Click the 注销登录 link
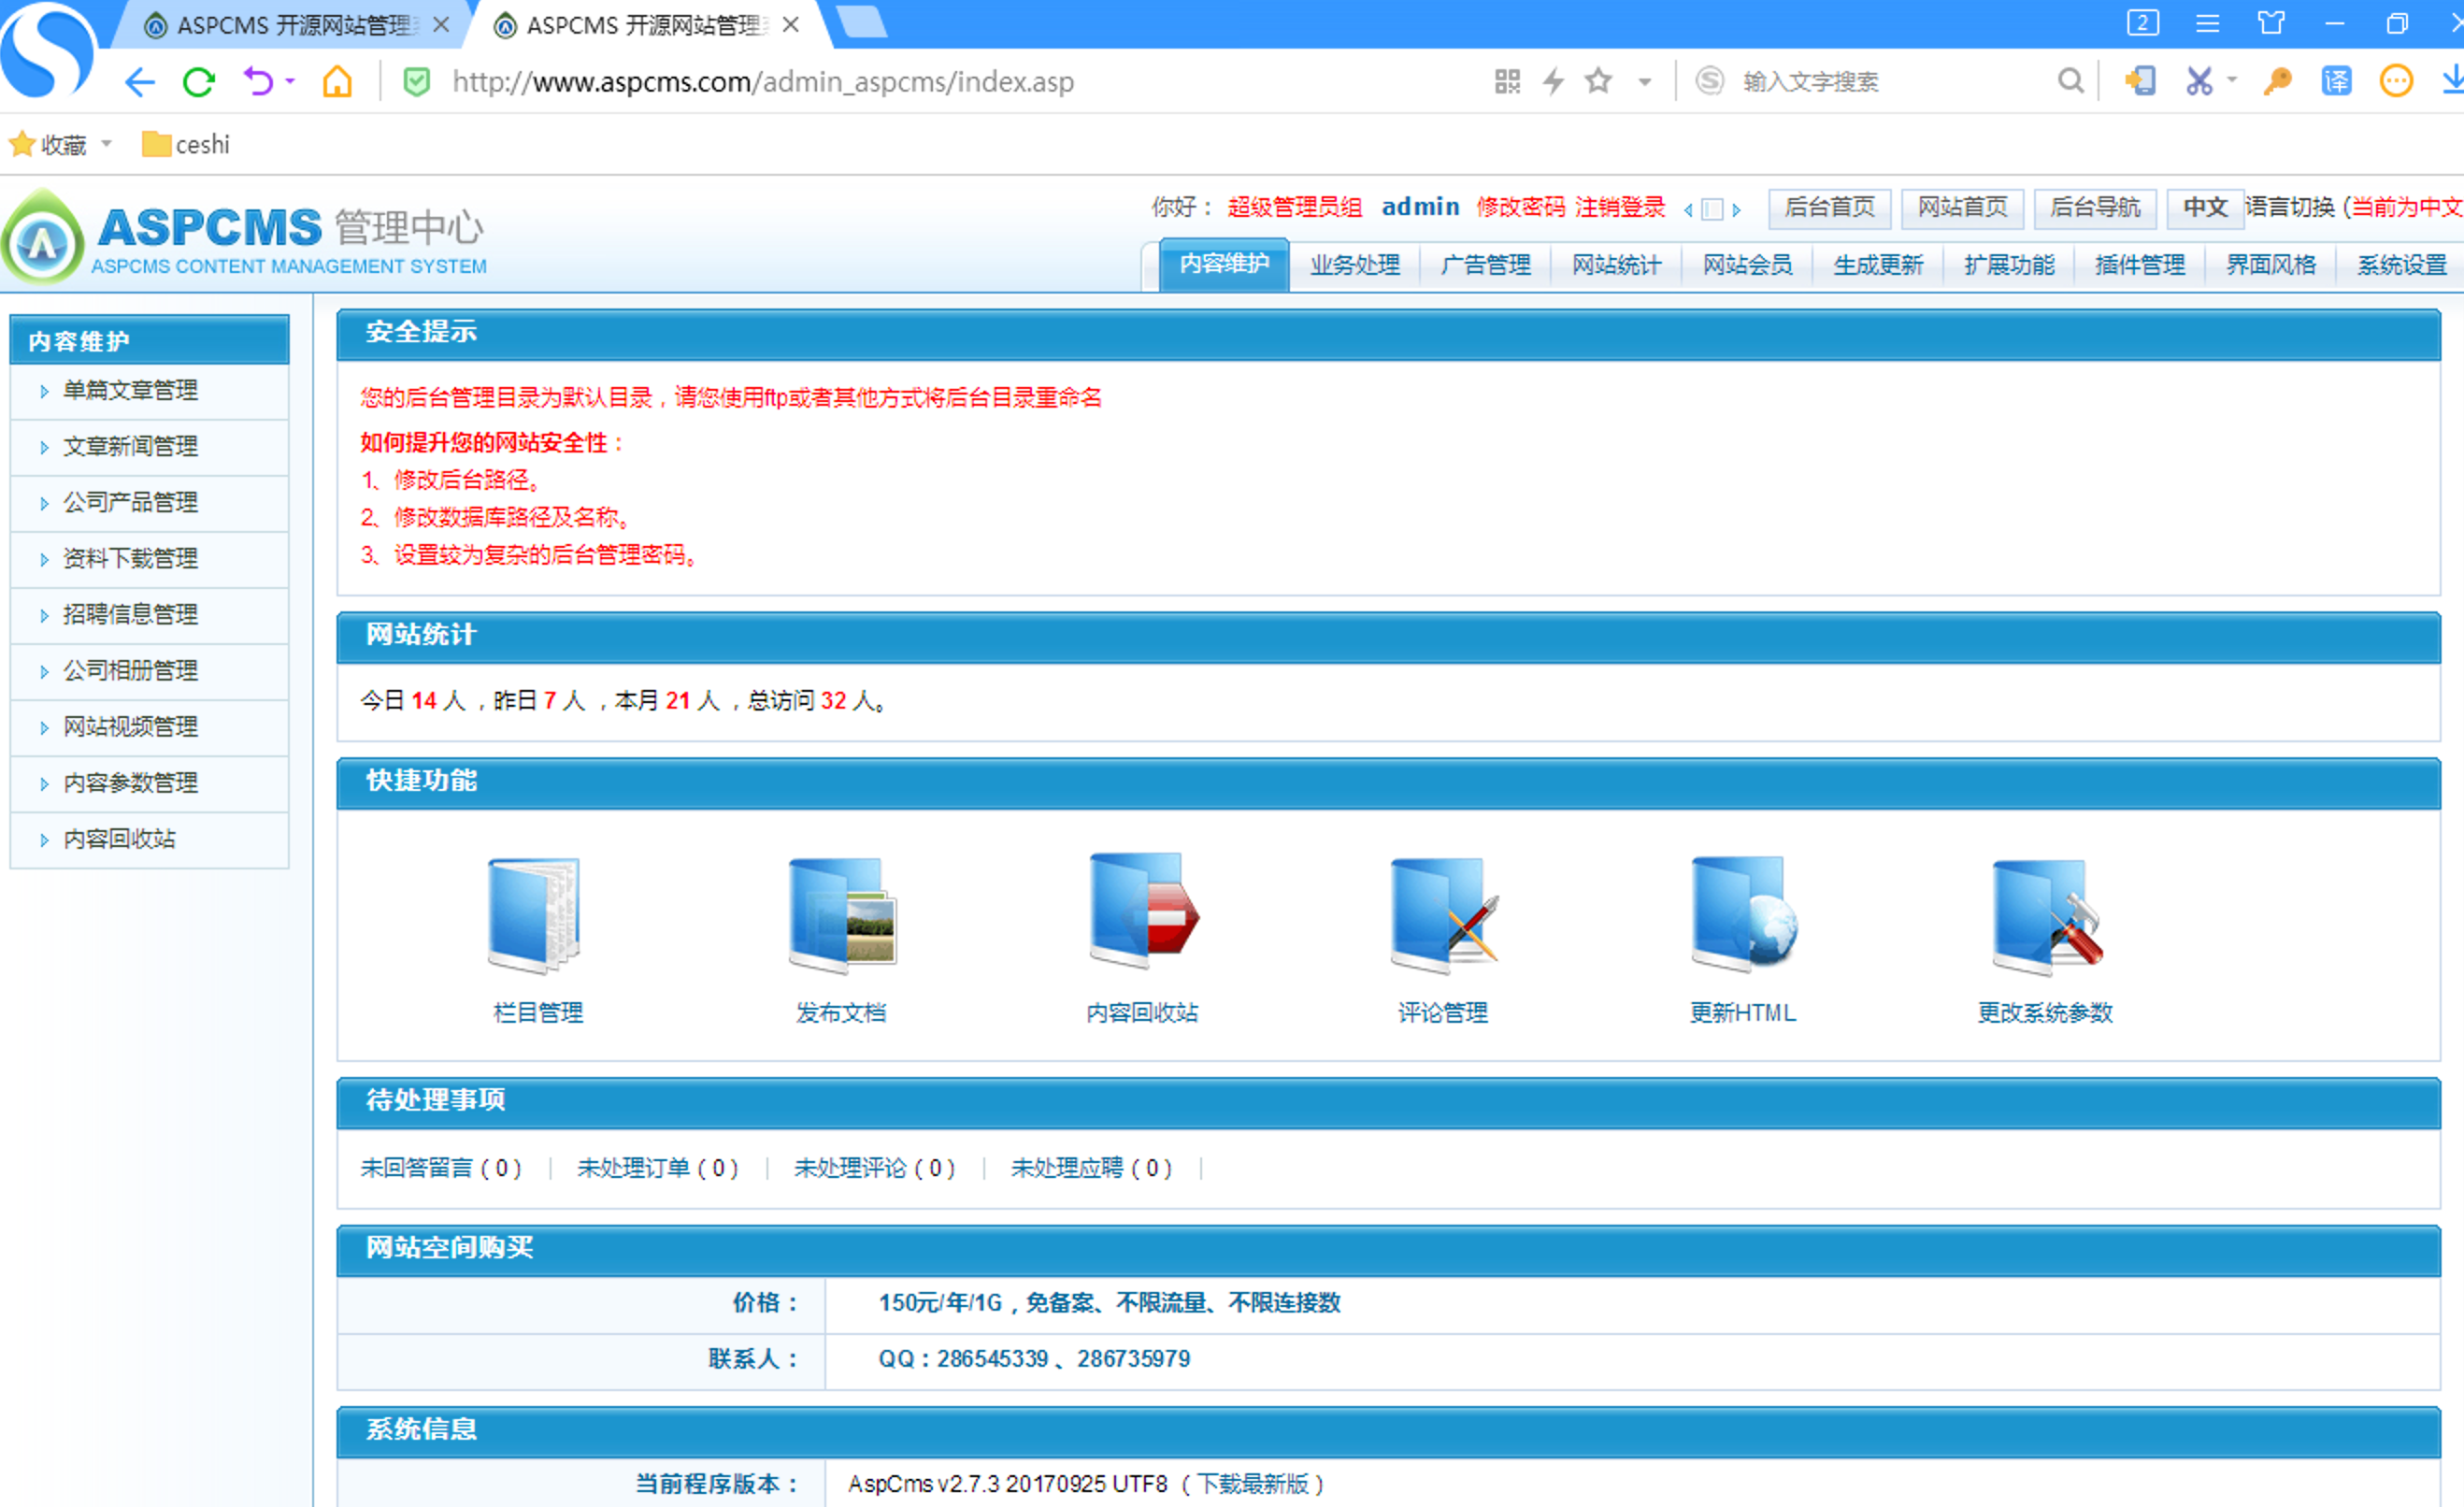The height and width of the screenshot is (1507, 2464). tap(1620, 207)
